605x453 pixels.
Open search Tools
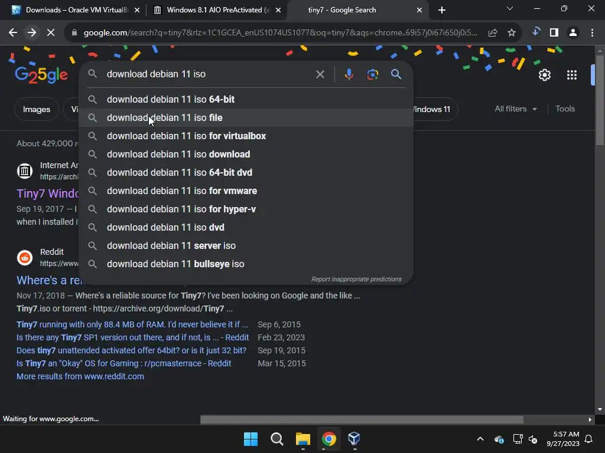[x=565, y=109]
